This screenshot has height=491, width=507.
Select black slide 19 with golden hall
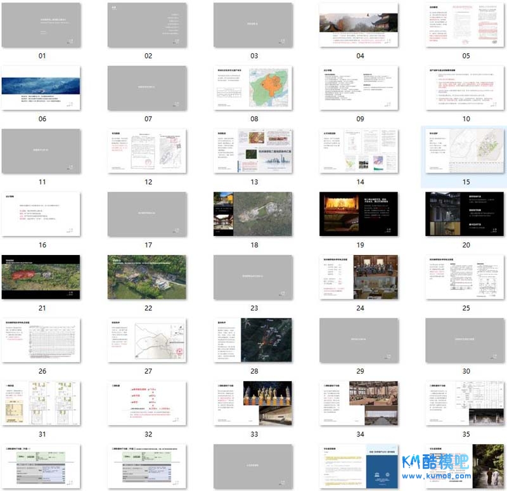coord(359,214)
